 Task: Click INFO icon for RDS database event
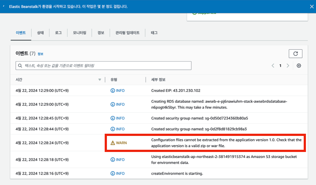pyautogui.click(x=113, y=104)
